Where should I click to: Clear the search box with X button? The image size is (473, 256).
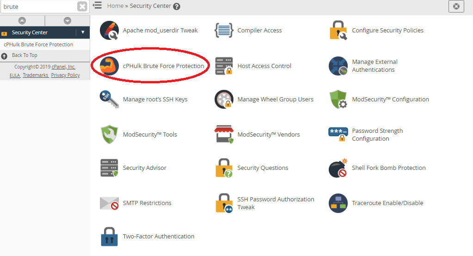(82, 6)
